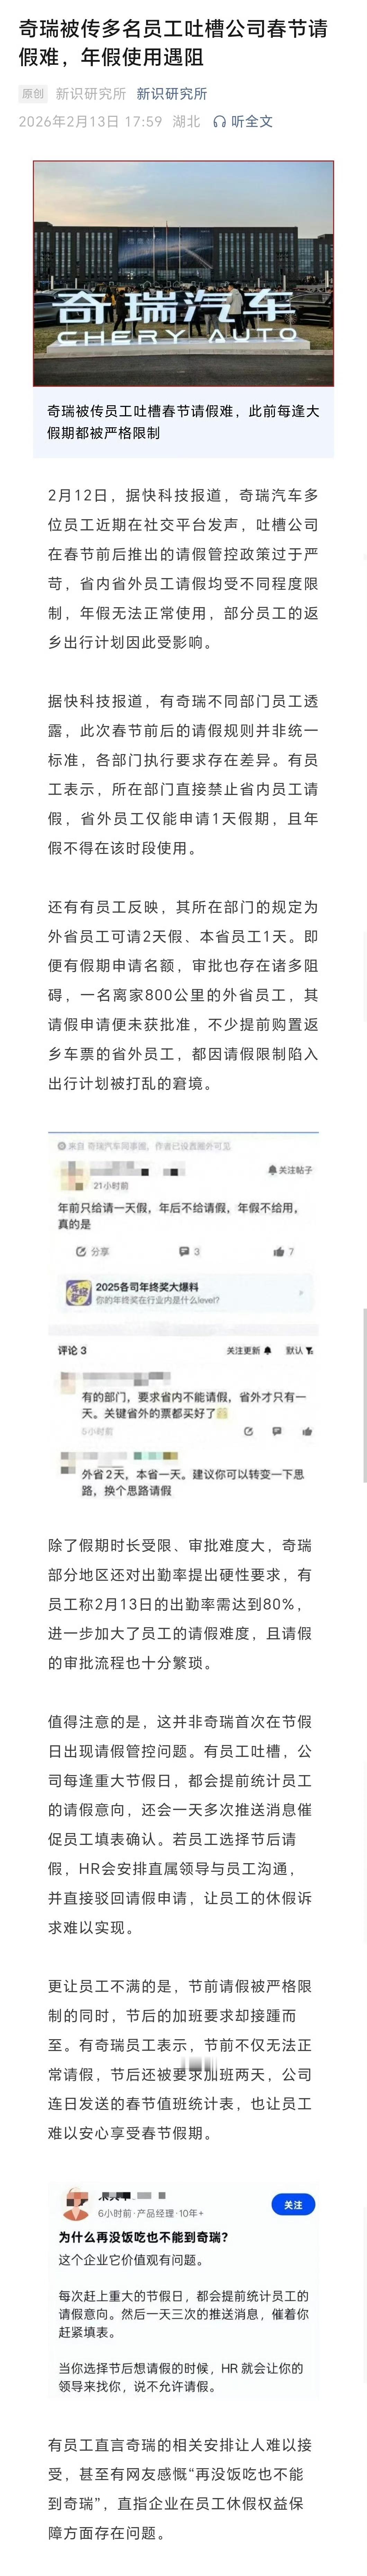Click the 评论 3 comments header

click(72, 1350)
